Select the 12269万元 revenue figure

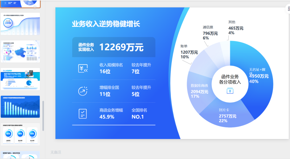121,47
